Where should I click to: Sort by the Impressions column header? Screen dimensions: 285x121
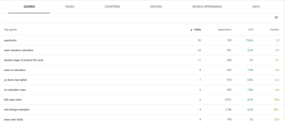tap(225, 30)
